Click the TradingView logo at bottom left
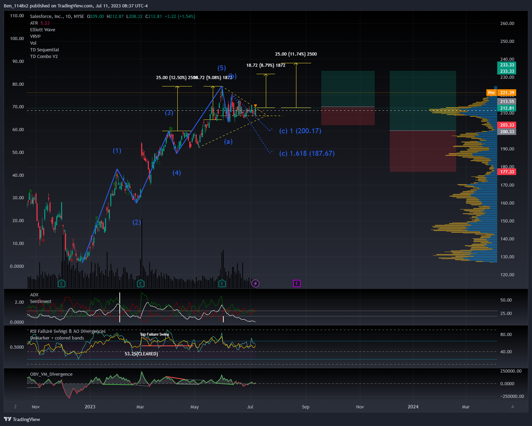This screenshot has height=426, width=532. [22, 419]
